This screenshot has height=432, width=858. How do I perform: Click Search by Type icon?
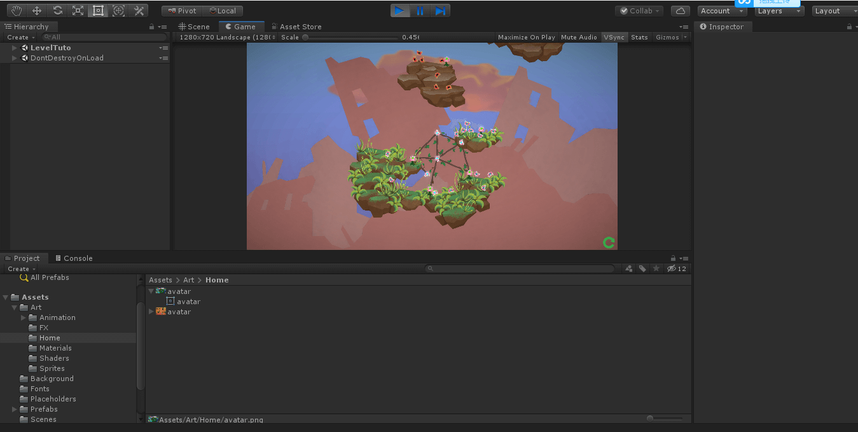(x=629, y=268)
